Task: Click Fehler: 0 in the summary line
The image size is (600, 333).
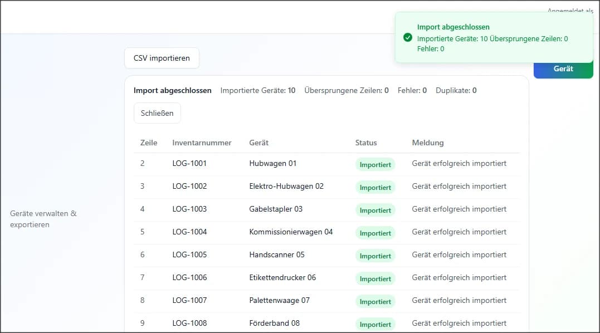Action: 412,91
